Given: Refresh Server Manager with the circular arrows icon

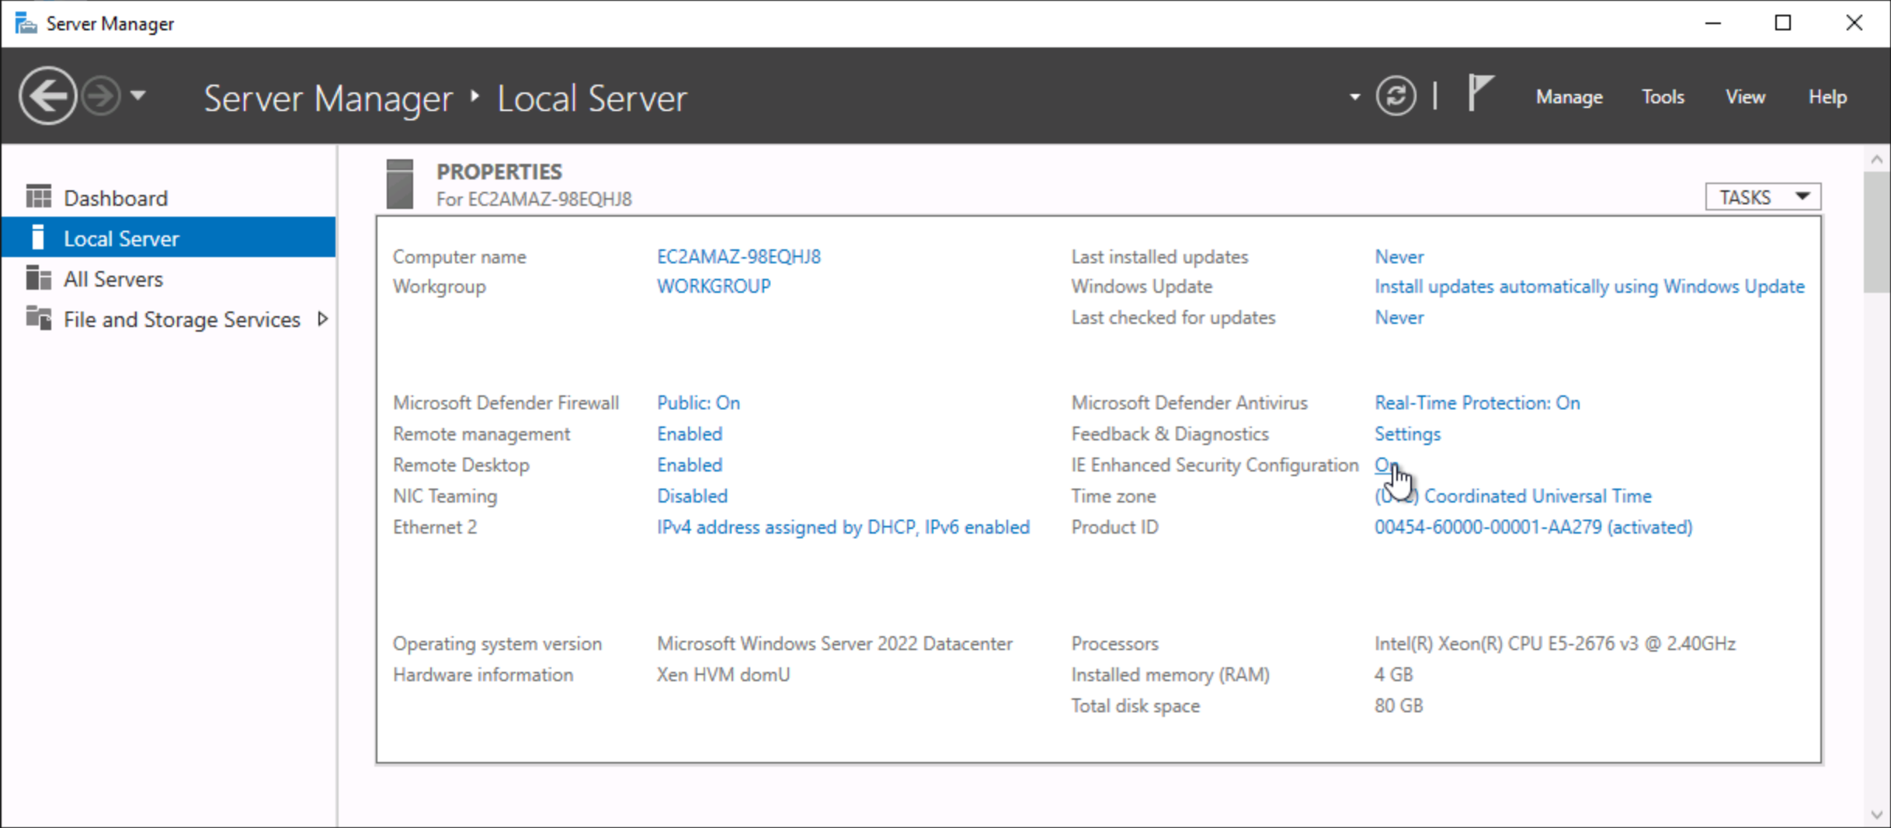Looking at the screenshot, I should point(1396,96).
